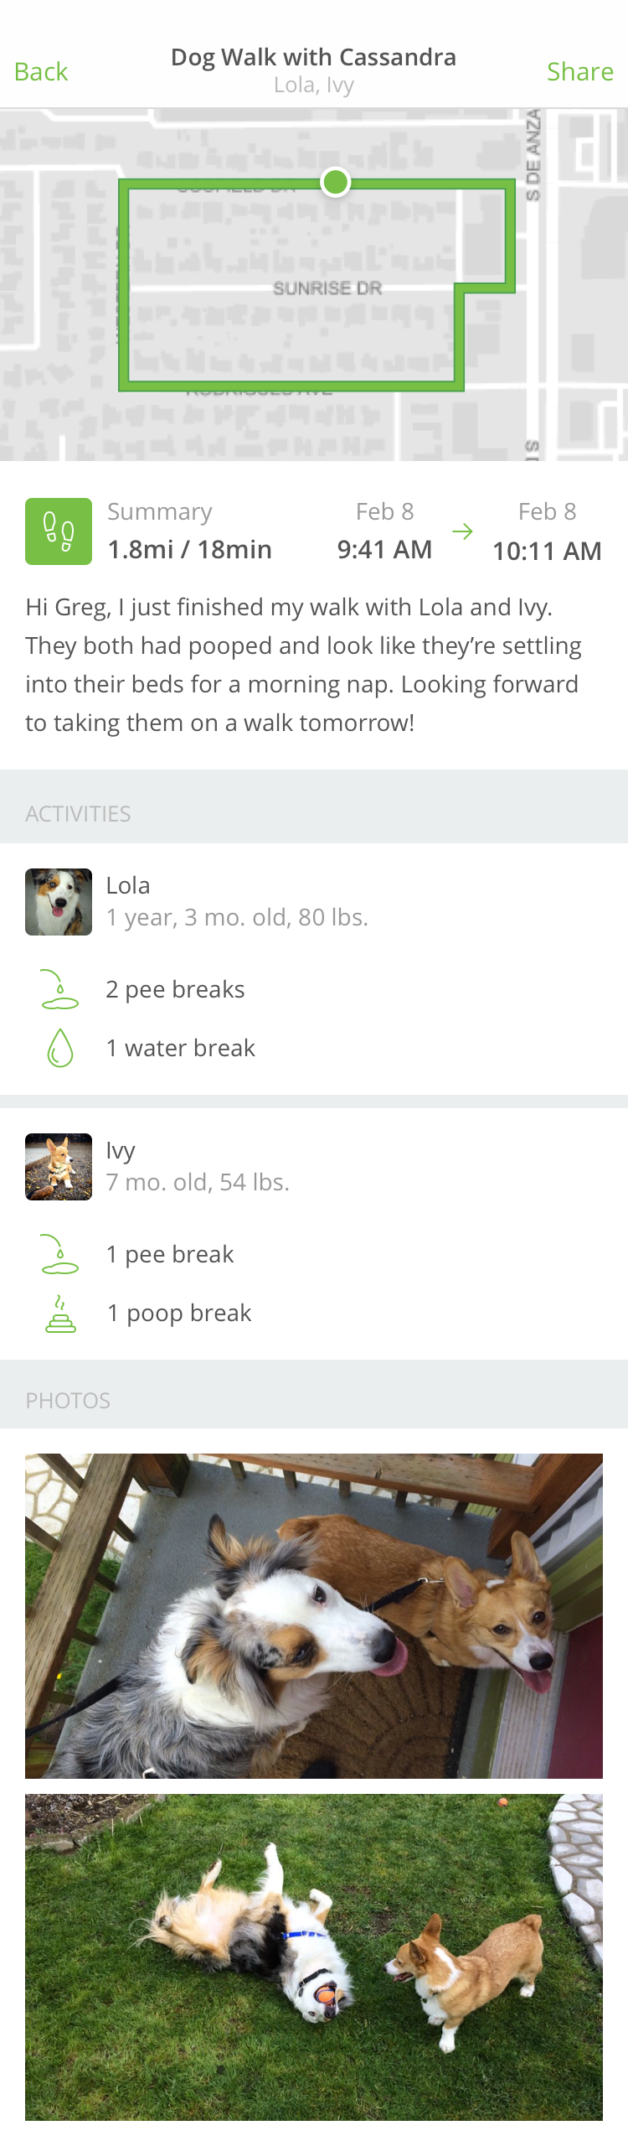Click the Dog Walk with Cassandra title
The width and height of the screenshot is (628, 2146).
click(313, 57)
